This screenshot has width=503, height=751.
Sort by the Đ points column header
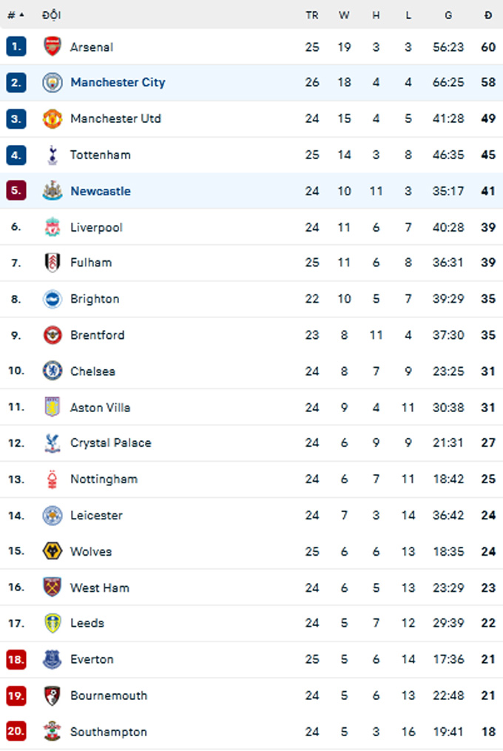(488, 16)
